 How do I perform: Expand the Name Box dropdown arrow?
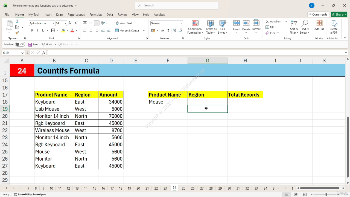click(22, 53)
